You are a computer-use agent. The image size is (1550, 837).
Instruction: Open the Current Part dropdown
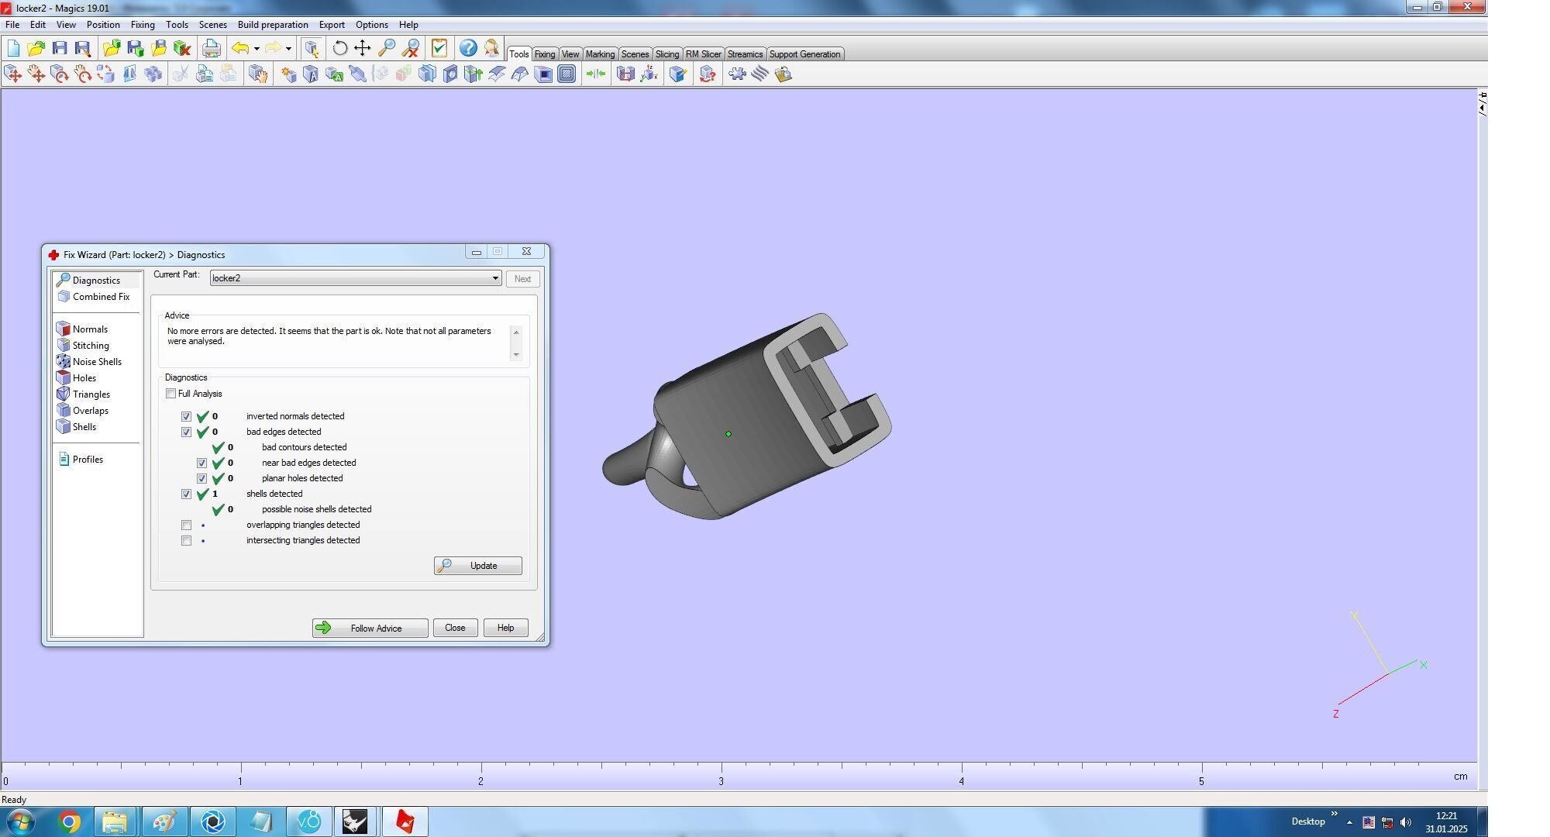pyautogui.click(x=494, y=278)
